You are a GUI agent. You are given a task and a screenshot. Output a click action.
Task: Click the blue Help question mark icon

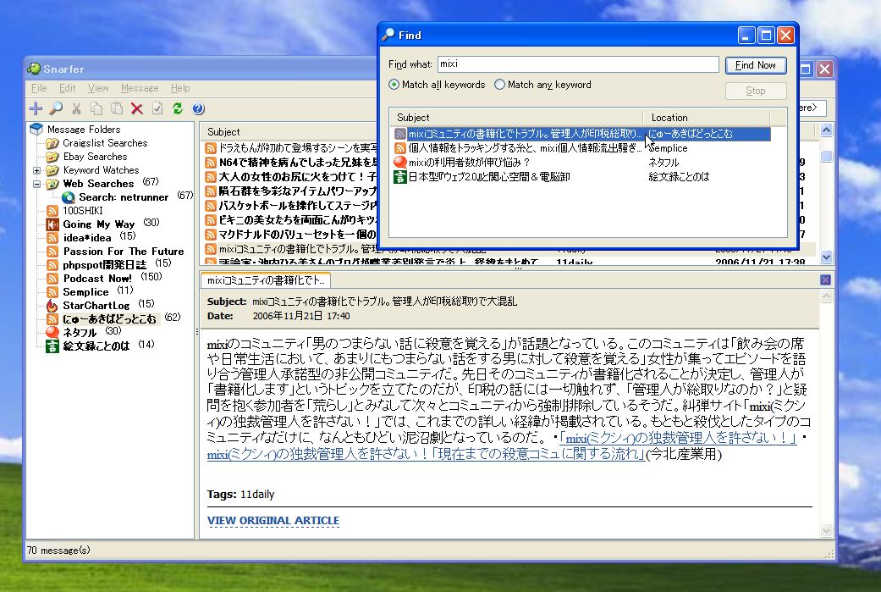pos(198,108)
